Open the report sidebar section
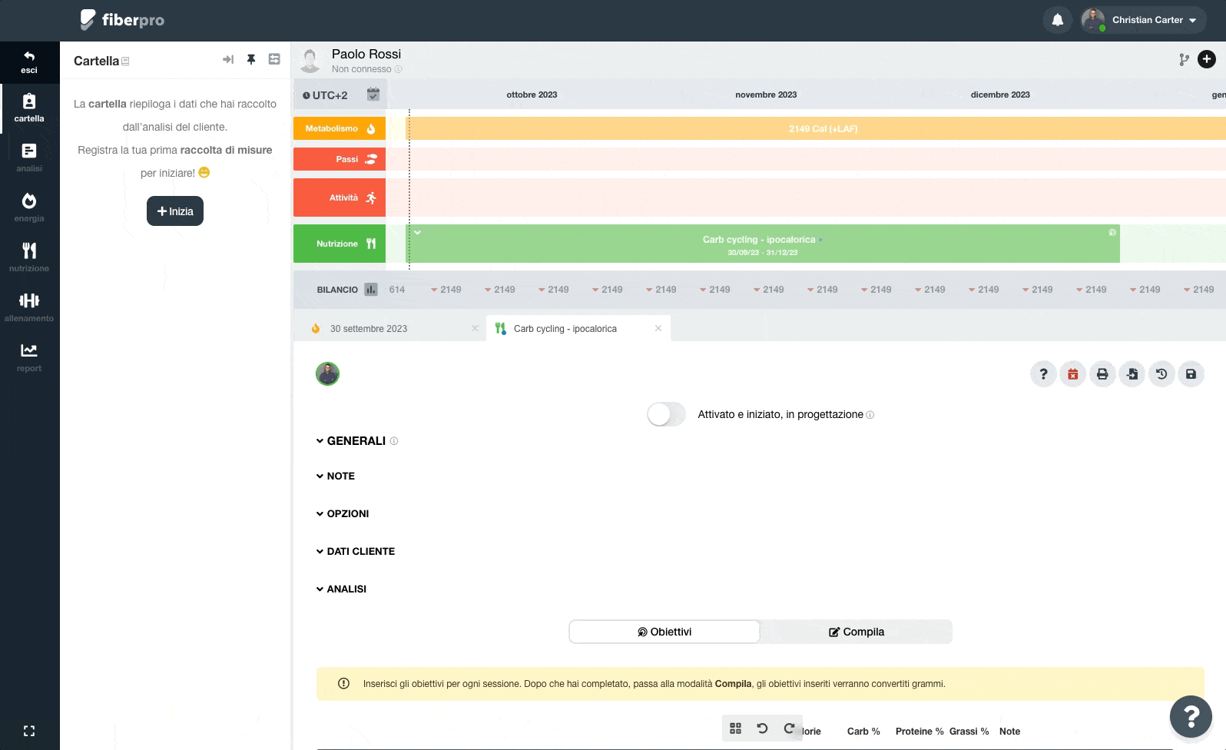The height and width of the screenshot is (750, 1226). (x=29, y=358)
